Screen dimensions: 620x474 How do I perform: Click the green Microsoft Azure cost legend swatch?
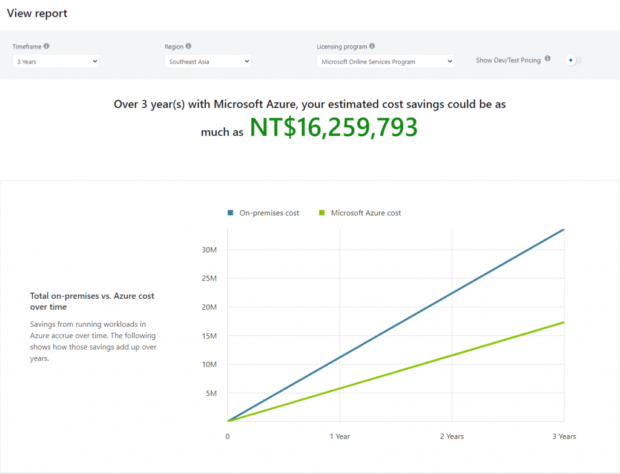coord(322,213)
